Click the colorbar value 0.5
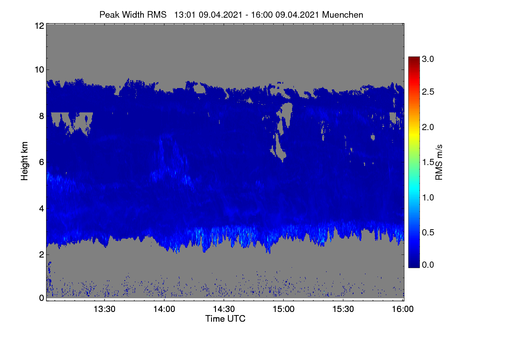The width and height of the screenshot is (531, 354). click(428, 232)
